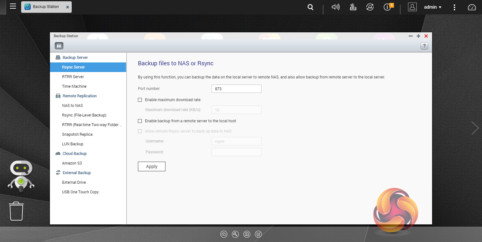482x242 pixels.
Task: Open the desktop trash can
Action: pyautogui.click(x=16, y=211)
